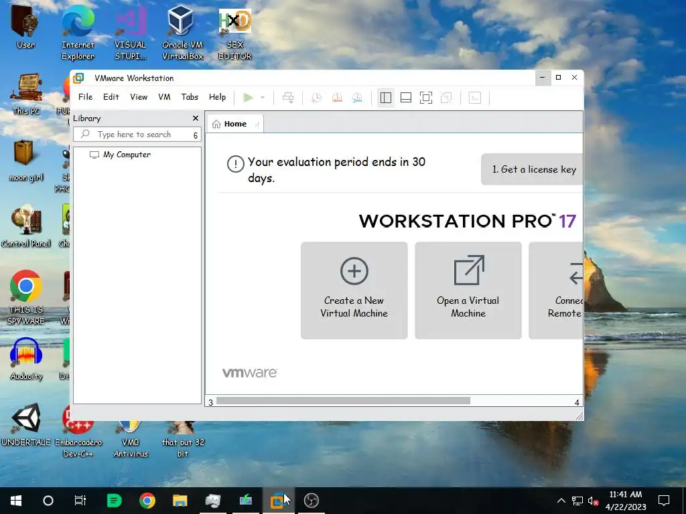Image resolution: width=686 pixels, height=514 pixels.
Task: Click the Take Snapshot clock icon
Action: [x=316, y=98]
